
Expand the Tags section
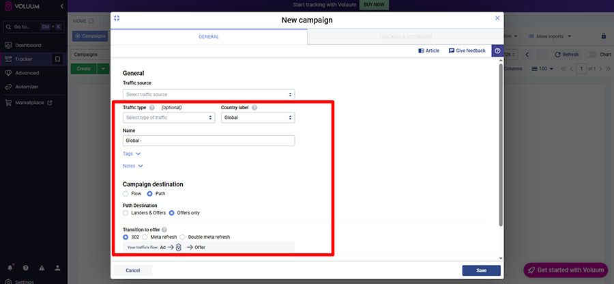point(132,154)
